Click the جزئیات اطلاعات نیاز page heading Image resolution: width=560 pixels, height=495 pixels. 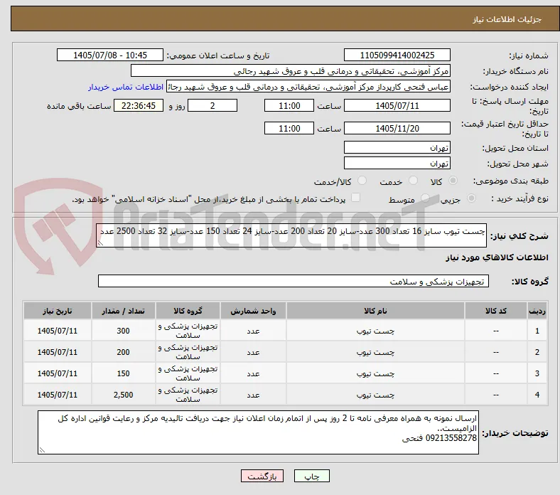point(507,19)
